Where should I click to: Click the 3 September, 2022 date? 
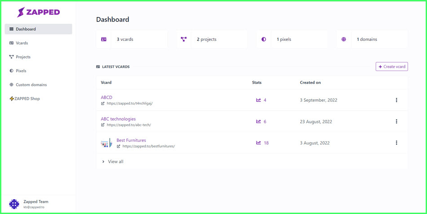[319, 100]
